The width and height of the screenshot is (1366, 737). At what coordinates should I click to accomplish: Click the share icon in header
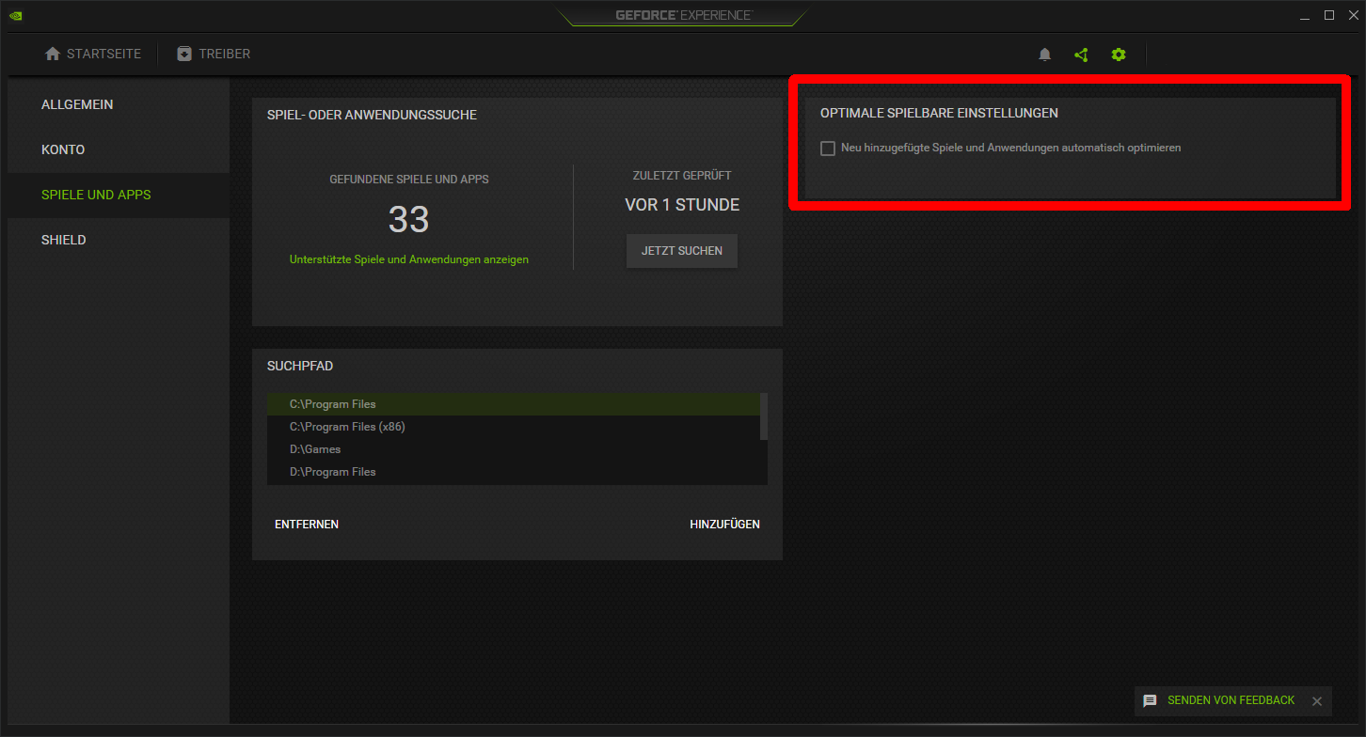tap(1081, 55)
